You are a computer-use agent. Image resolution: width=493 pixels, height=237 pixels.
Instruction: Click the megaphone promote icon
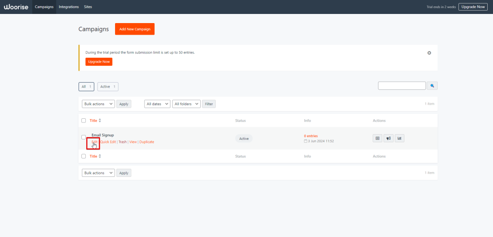point(389,138)
